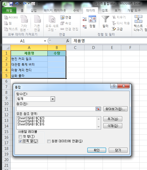The width and height of the screenshot is (147, 170).
Task: Select Sheet3!$A$1:$C$16 reference
Action: coord(31,124)
